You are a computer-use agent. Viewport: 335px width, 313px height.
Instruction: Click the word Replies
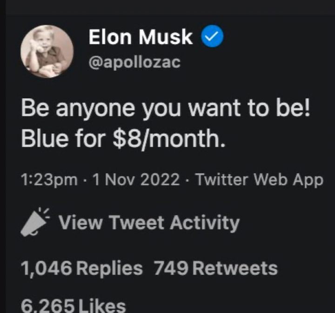tap(109, 268)
